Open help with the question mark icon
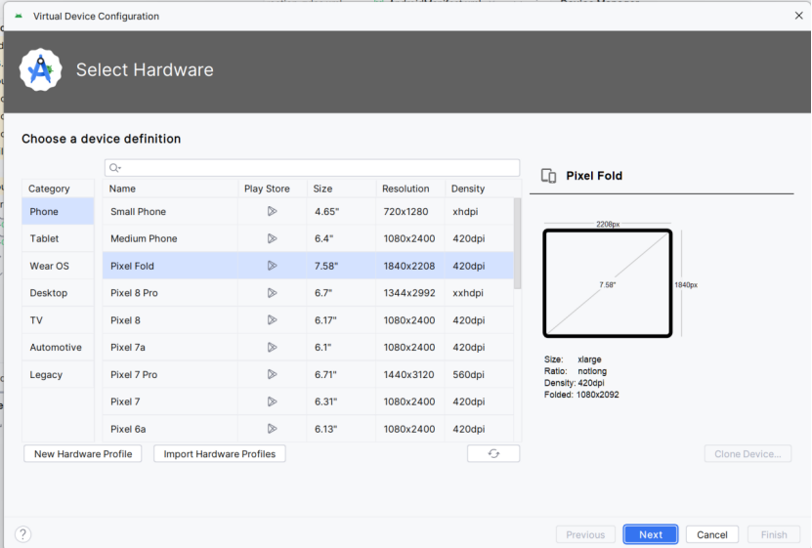Viewport: 812px width, 548px height. [x=22, y=533]
